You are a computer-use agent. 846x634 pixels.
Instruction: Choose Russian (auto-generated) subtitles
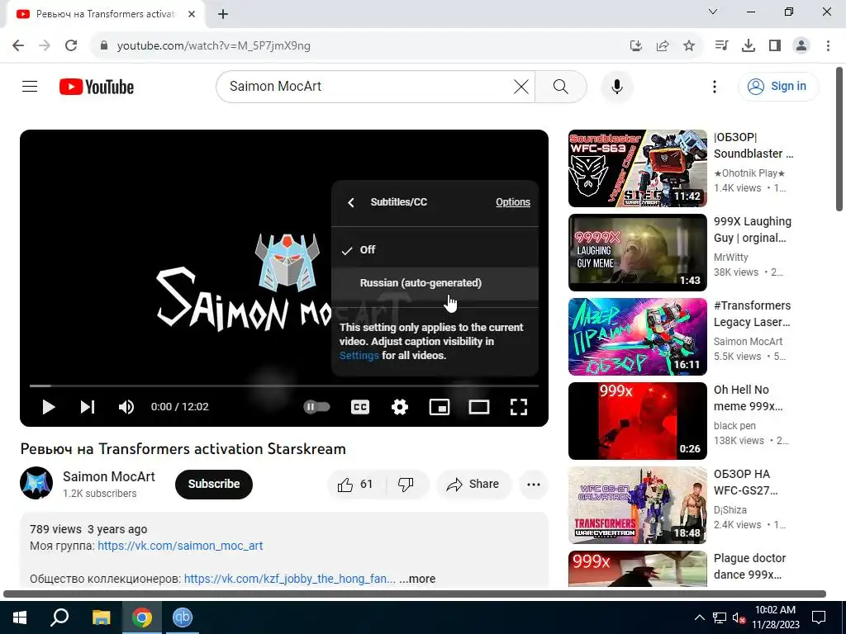point(435,283)
